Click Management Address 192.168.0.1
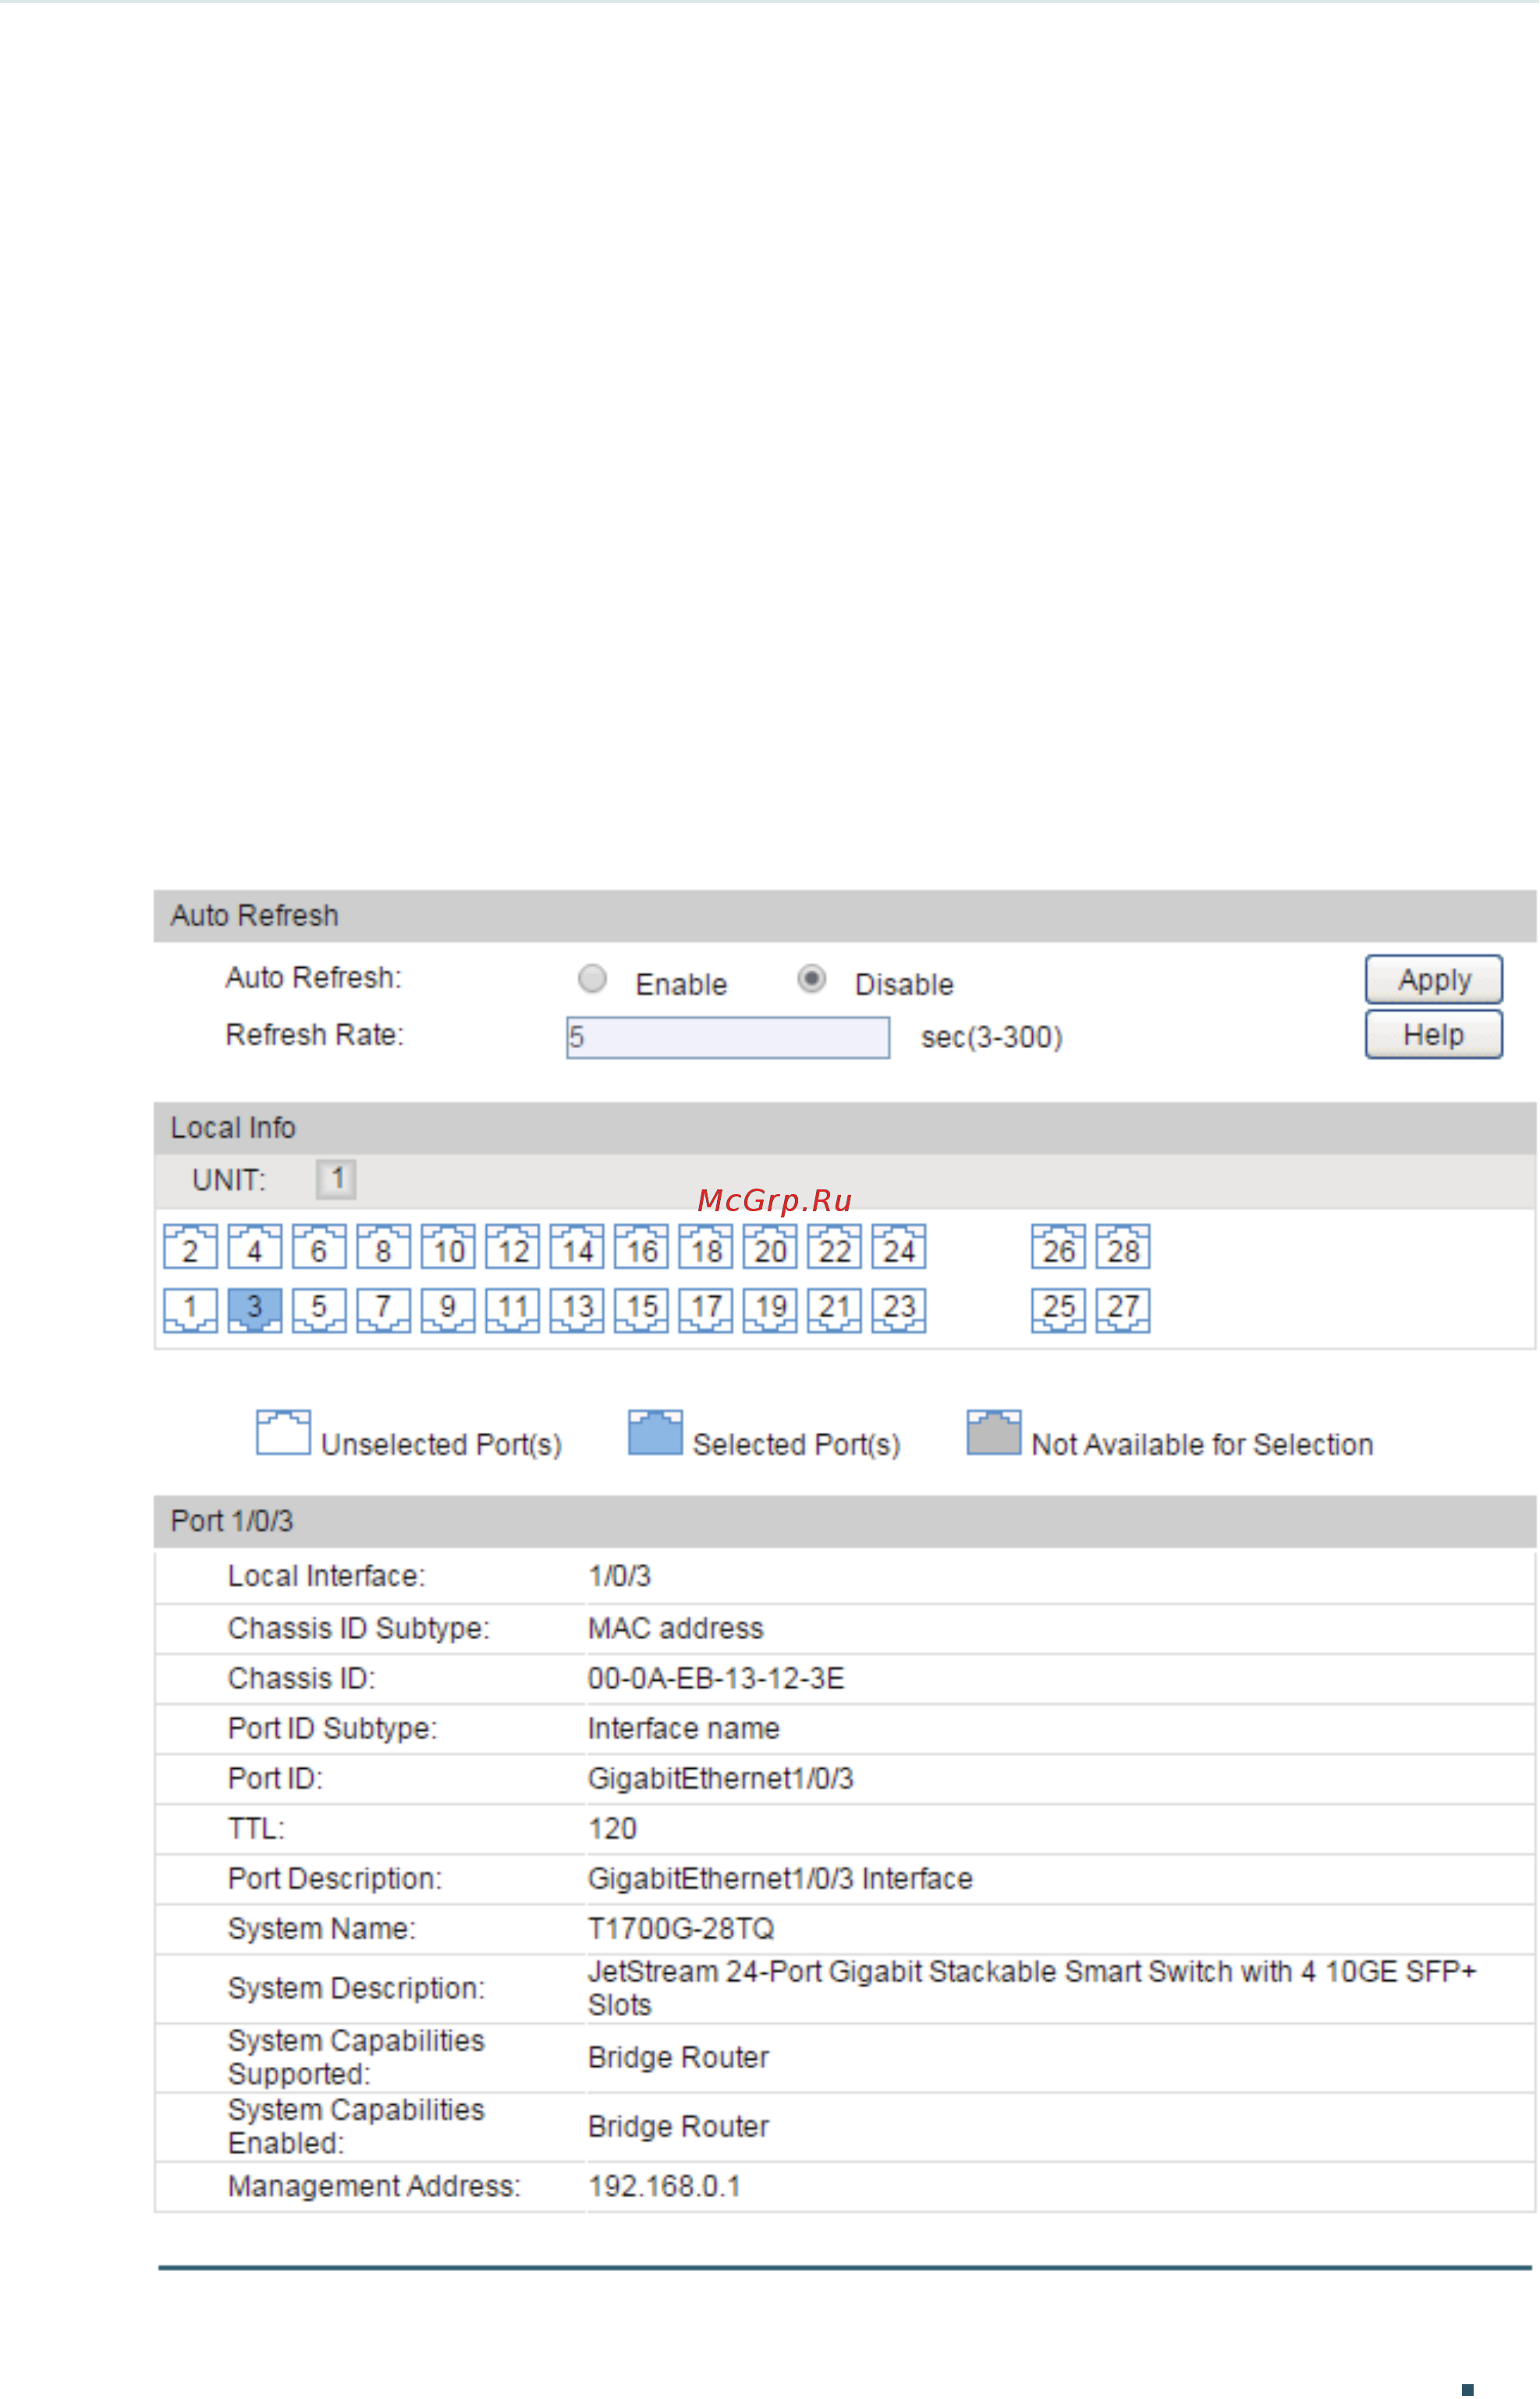Viewport: 1540px width, 2399px height. pos(664,2186)
